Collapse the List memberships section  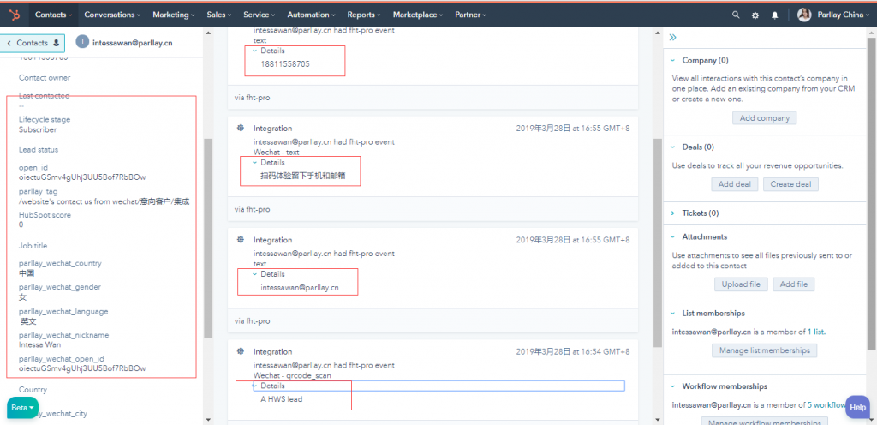click(707, 314)
